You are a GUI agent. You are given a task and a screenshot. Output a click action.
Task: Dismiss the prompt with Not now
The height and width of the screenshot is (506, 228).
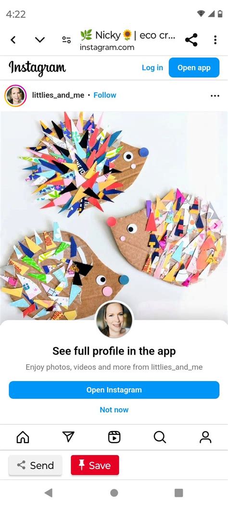(x=114, y=409)
